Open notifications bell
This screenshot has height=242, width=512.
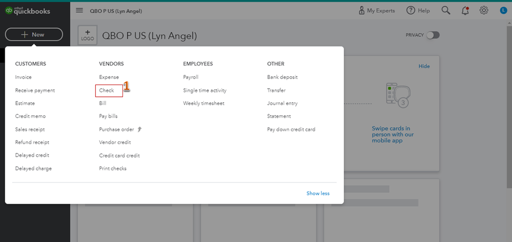465,10
